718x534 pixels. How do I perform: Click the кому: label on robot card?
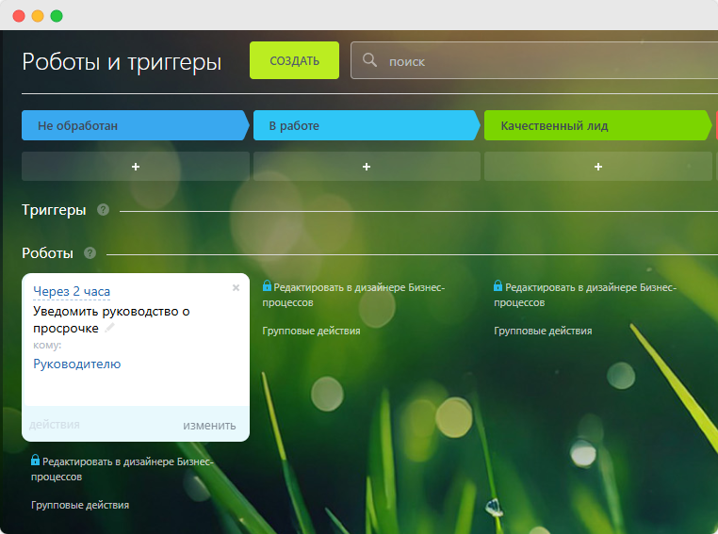pyautogui.click(x=47, y=345)
